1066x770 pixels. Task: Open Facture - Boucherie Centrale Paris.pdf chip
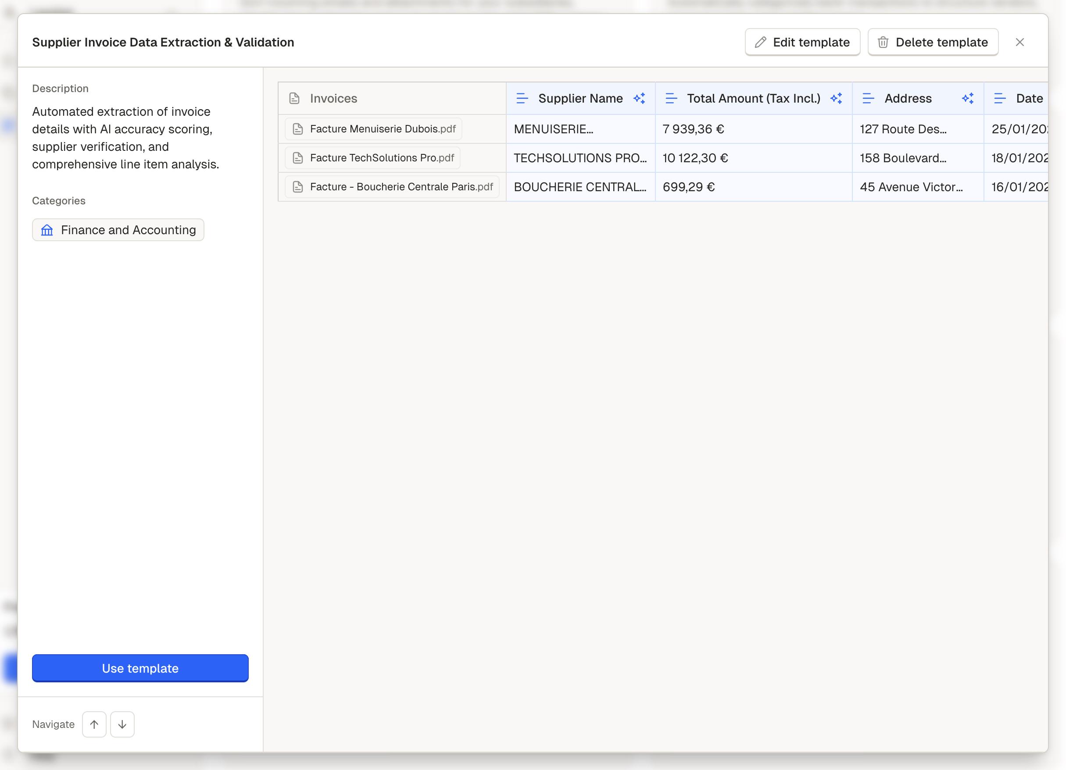(392, 187)
